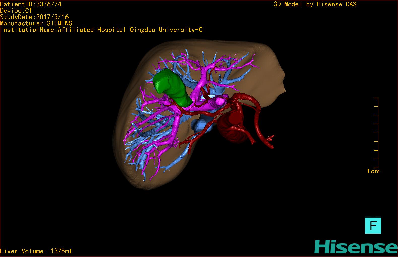Click the PatientID:3376774 text

coord(31,4)
